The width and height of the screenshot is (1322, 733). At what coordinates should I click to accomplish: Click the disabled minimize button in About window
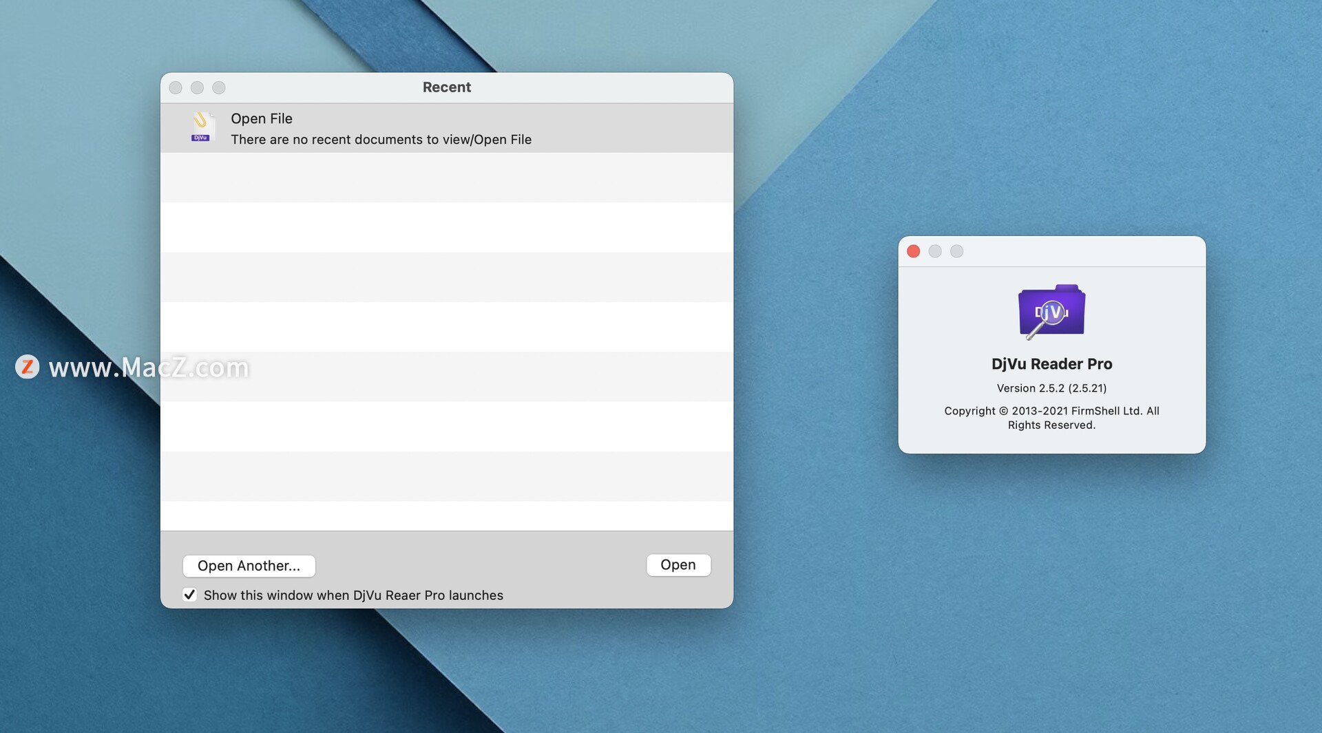click(935, 251)
